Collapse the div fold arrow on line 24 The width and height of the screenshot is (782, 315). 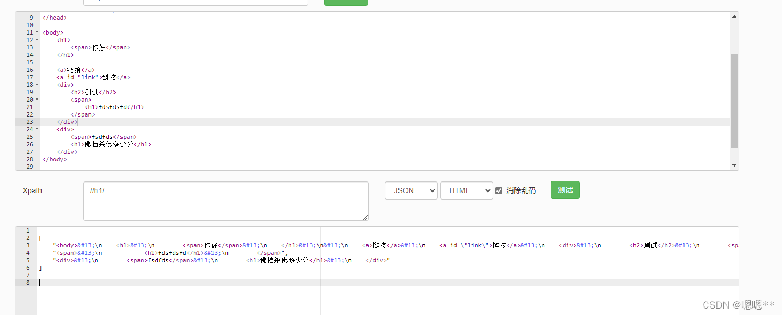(x=37, y=129)
